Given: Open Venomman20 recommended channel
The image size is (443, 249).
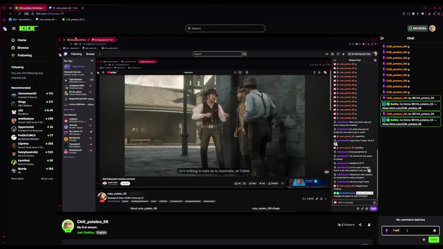Looking at the screenshot, I should point(32,95).
